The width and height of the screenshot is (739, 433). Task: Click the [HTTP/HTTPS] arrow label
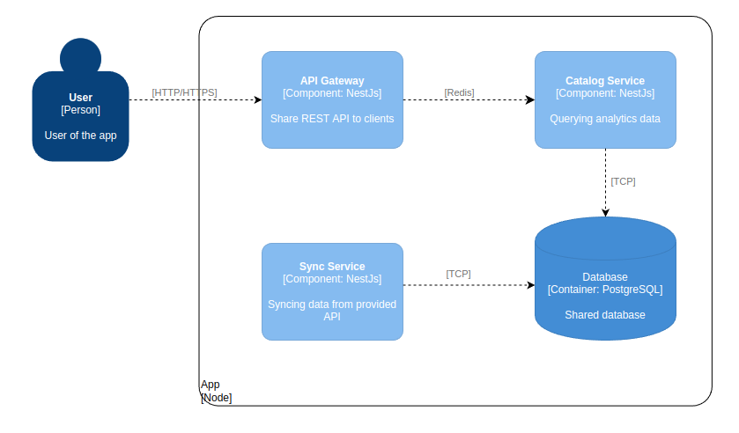184,92
